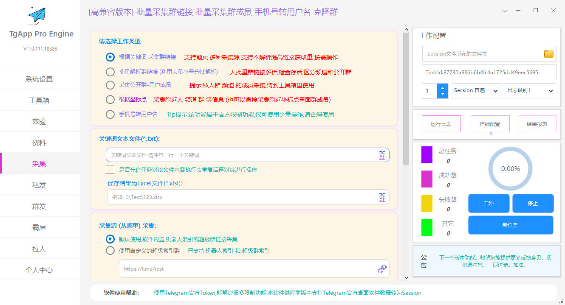Click the Session folder browse icon
Screen dimensions: 565x305
coord(549,54)
